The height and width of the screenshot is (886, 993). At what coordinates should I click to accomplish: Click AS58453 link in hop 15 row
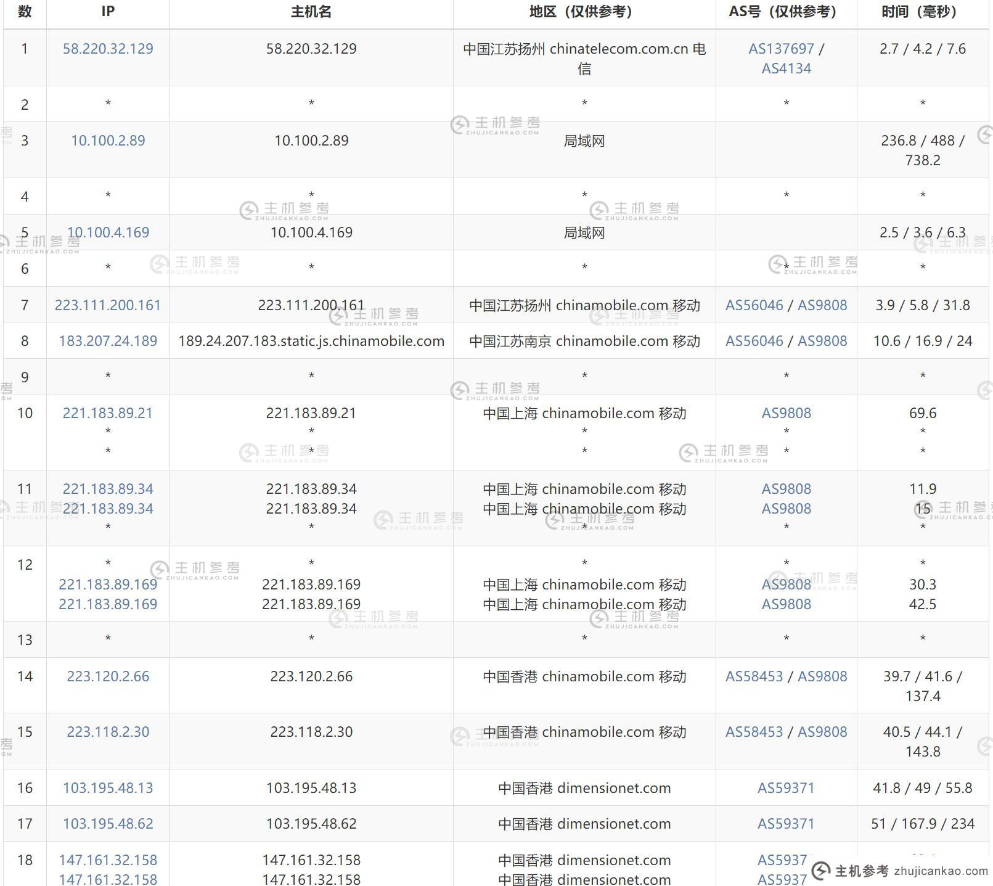click(x=754, y=732)
